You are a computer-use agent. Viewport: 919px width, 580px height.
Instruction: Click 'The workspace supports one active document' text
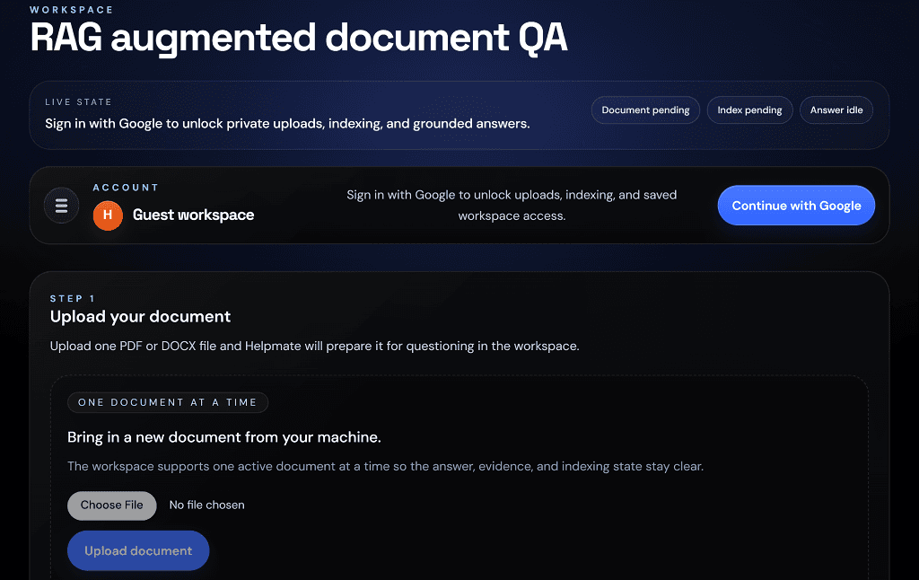385,467
